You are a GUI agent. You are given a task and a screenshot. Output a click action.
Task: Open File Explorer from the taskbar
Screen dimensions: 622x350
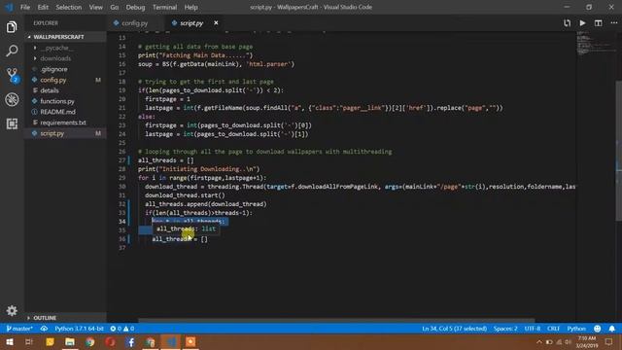tap(70, 342)
